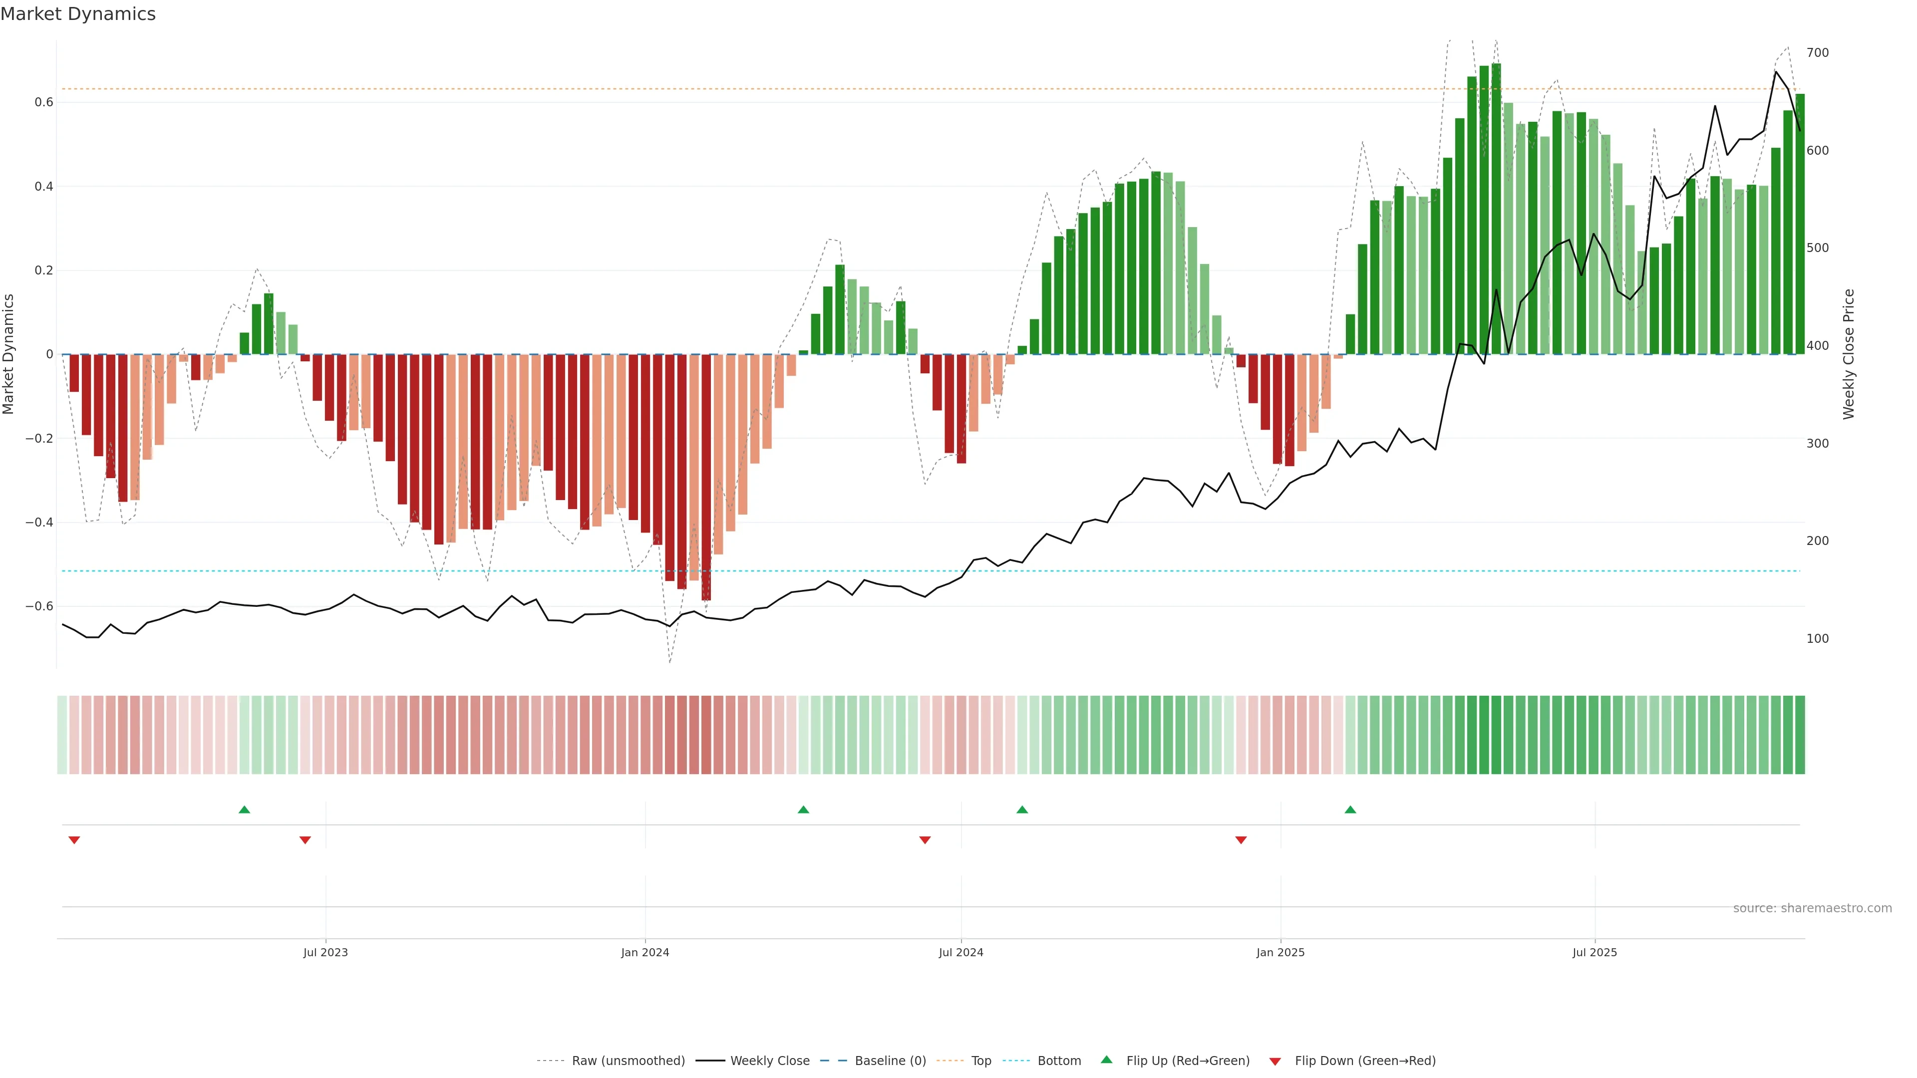Click flip-up marker just after Jul 2024

point(1022,809)
